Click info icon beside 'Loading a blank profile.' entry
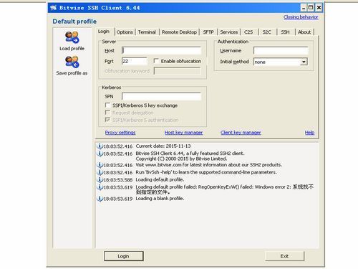Image resolution: width=358 pixels, height=269 pixels. point(100,198)
